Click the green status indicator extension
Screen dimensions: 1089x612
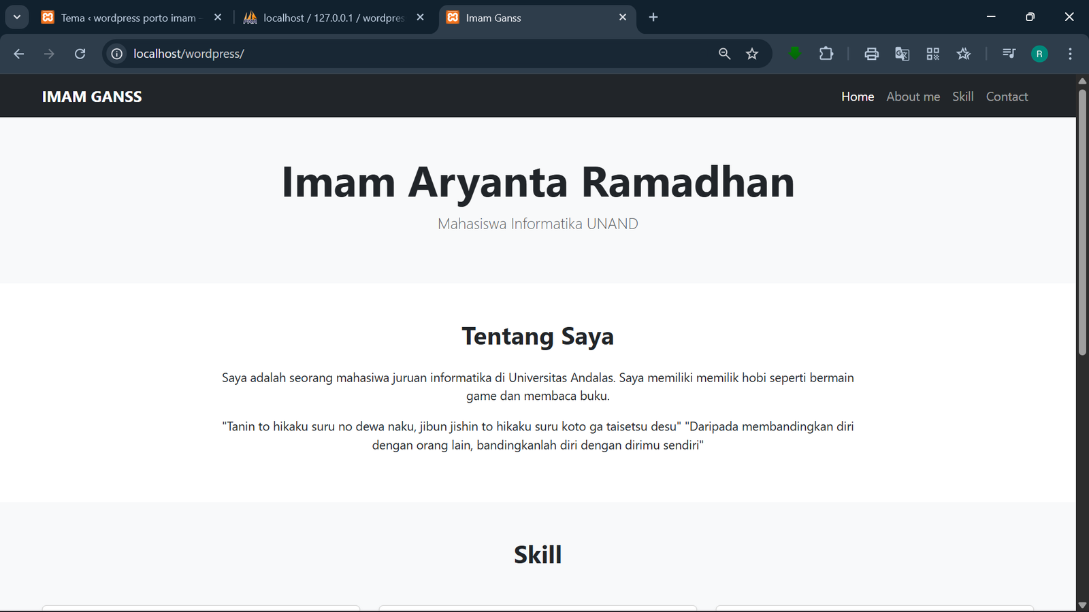pyautogui.click(x=794, y=54)
